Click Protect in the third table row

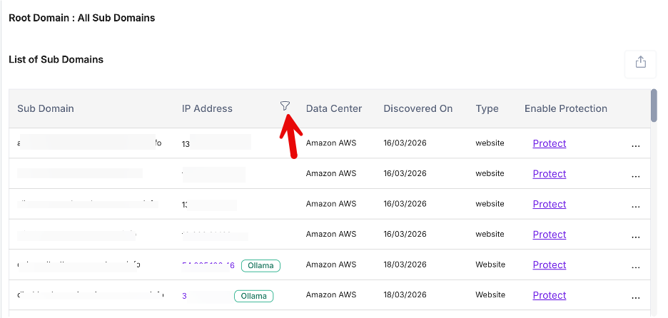pyautogui.click(x=549, y=204)
